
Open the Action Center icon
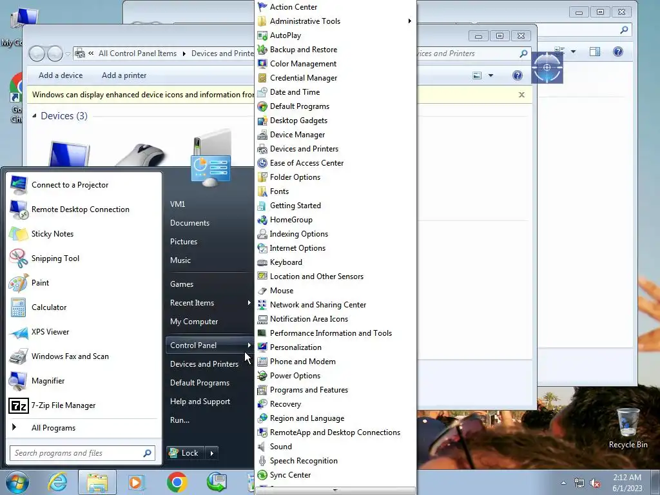coord(262,6)
